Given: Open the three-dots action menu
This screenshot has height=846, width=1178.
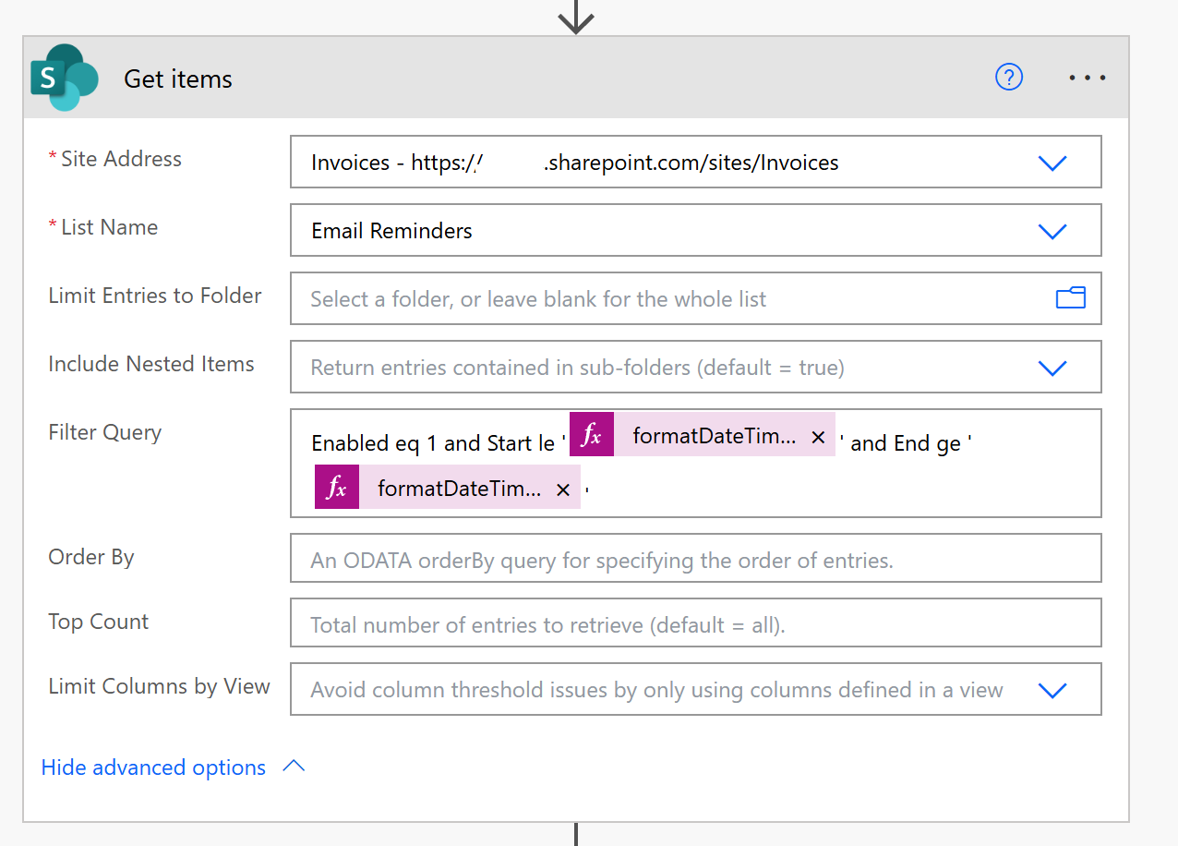Looking at the screenshot, I should tap(1087, 79).
